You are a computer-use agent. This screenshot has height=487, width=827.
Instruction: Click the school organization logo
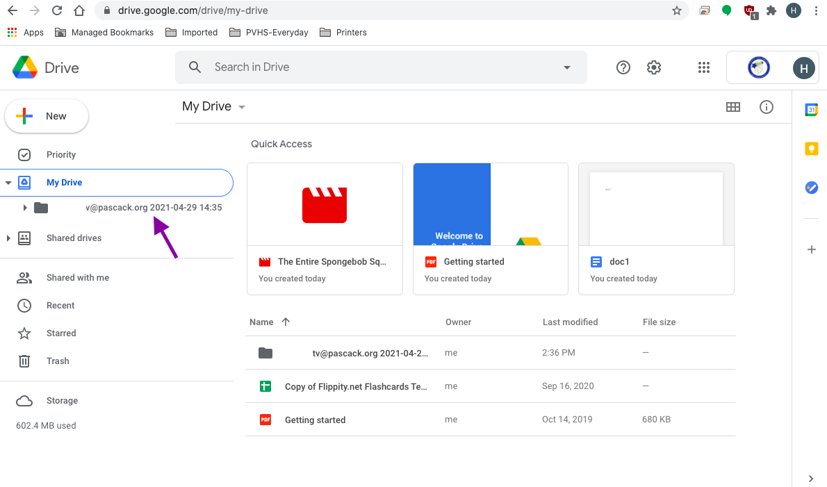click(x=758, y=67)
